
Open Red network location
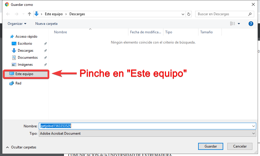tap(18, 83)
